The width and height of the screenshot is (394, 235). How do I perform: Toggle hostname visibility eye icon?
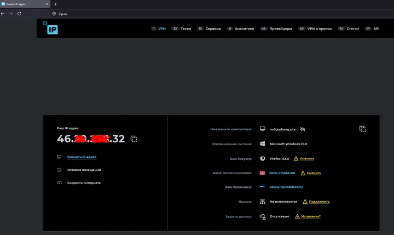(x=303, y=129)
